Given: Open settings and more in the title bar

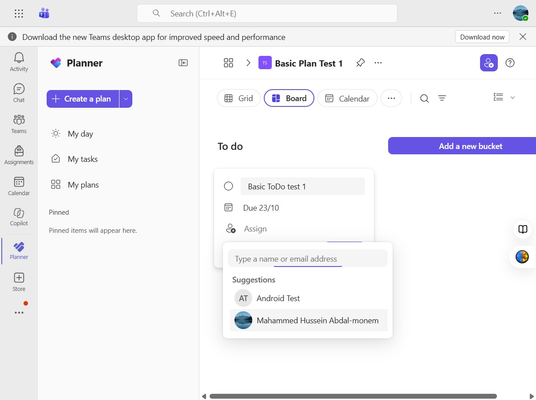Looking at the screenshot, I should (x=497, y=13).
